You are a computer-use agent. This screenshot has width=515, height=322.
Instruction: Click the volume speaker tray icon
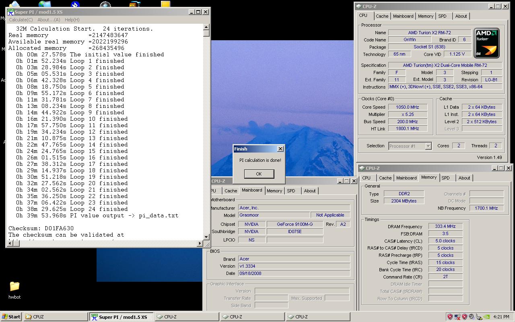(472, 317)
